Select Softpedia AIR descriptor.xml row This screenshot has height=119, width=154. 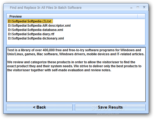(39, 26)
